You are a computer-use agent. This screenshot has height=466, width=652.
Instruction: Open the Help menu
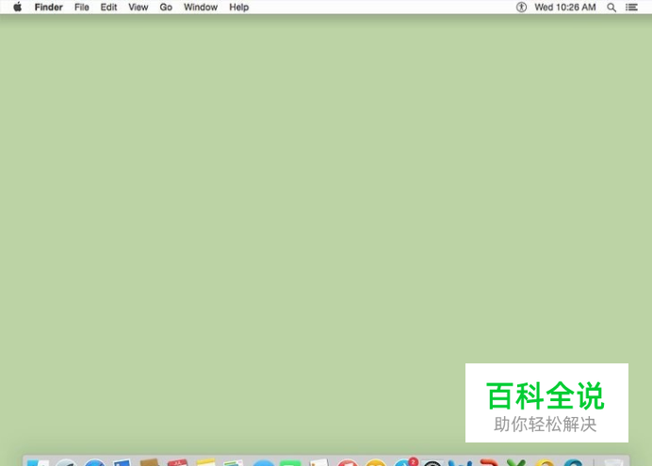click(x=238, y=8)
